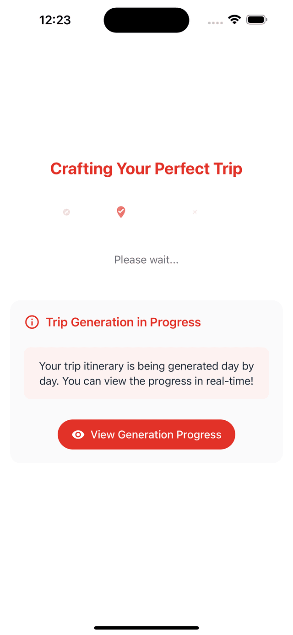The height and width of the screenshot is (635, 293).
Task: Tap the info circle icon
Action: pos(31,322)
